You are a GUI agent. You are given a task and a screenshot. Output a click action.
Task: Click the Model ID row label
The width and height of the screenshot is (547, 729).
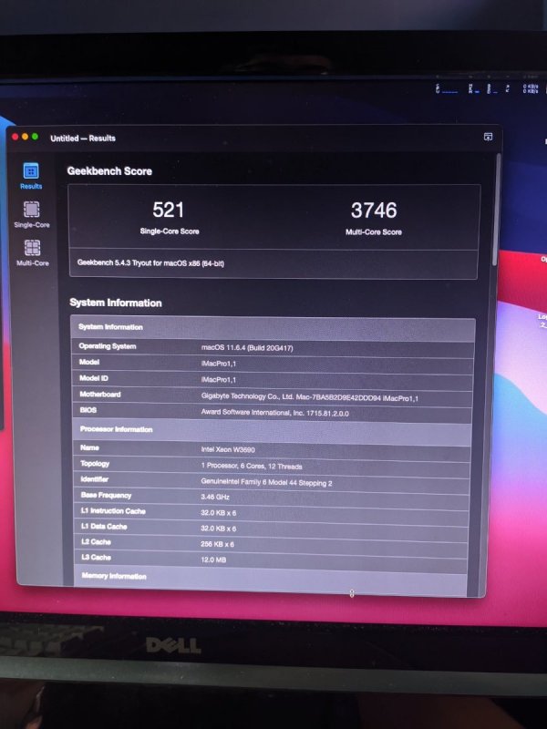tap(94, 378)
